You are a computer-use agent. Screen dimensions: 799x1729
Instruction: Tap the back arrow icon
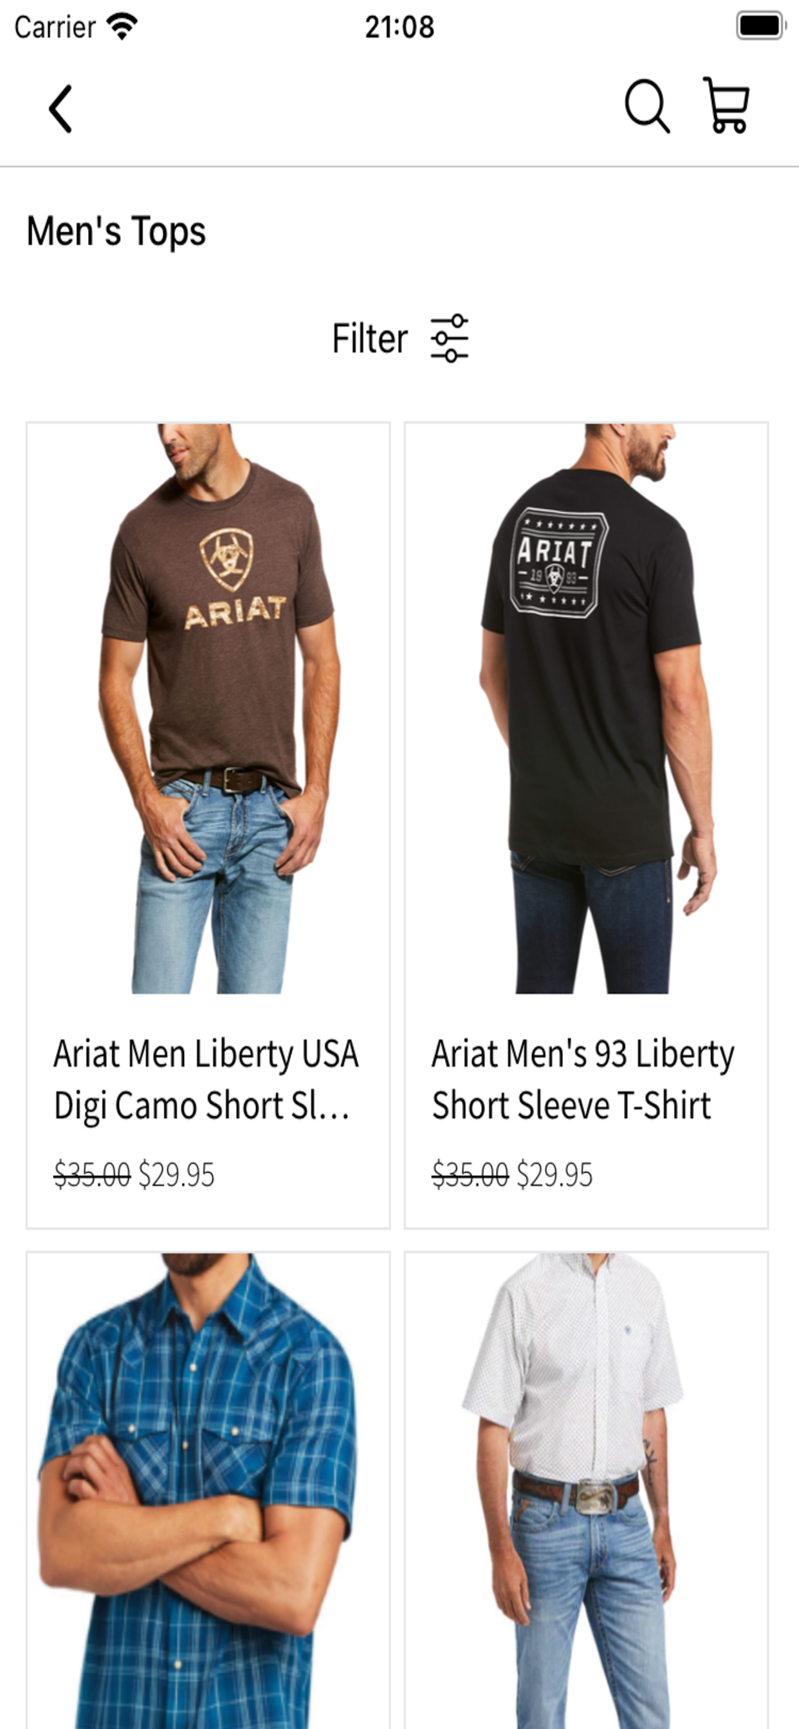click(60, 109)
